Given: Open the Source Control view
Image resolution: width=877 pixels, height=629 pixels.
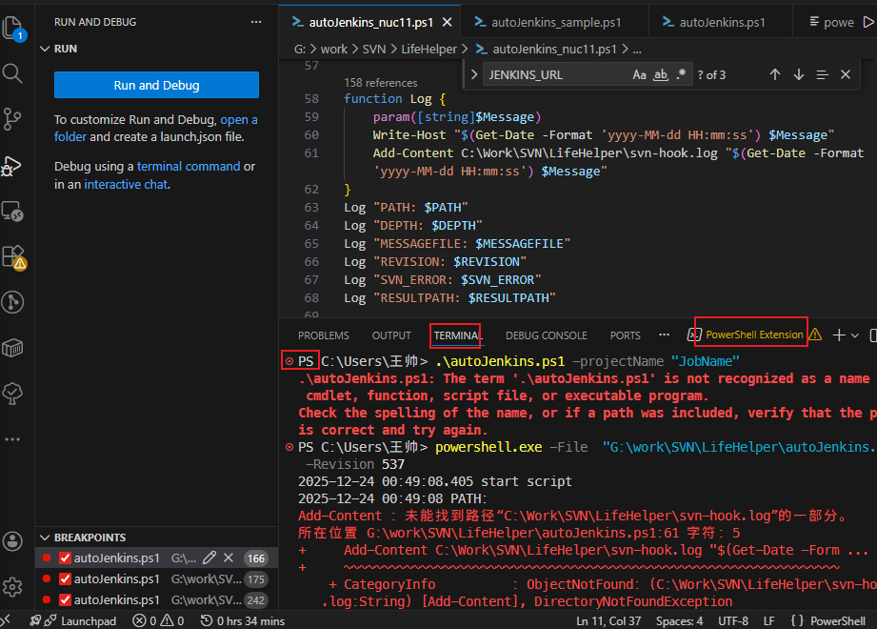Looking at the screenshot, I should pyautogui.click(x=13, y=120).
